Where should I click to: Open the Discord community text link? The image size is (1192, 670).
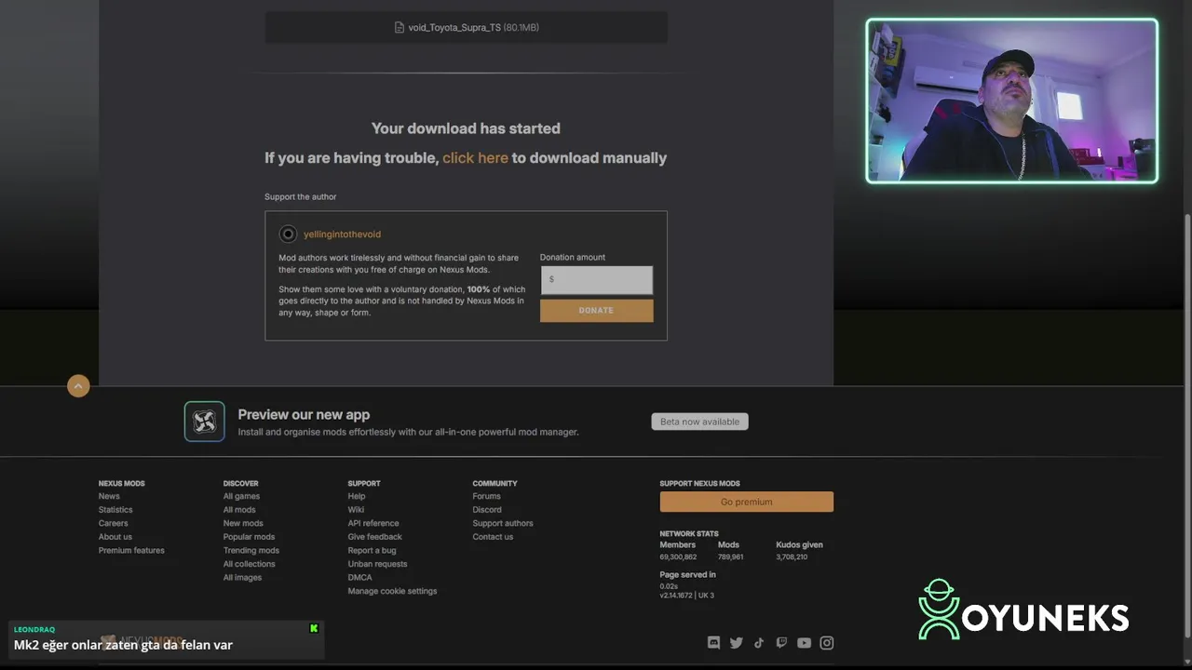(x=487, y=510)
